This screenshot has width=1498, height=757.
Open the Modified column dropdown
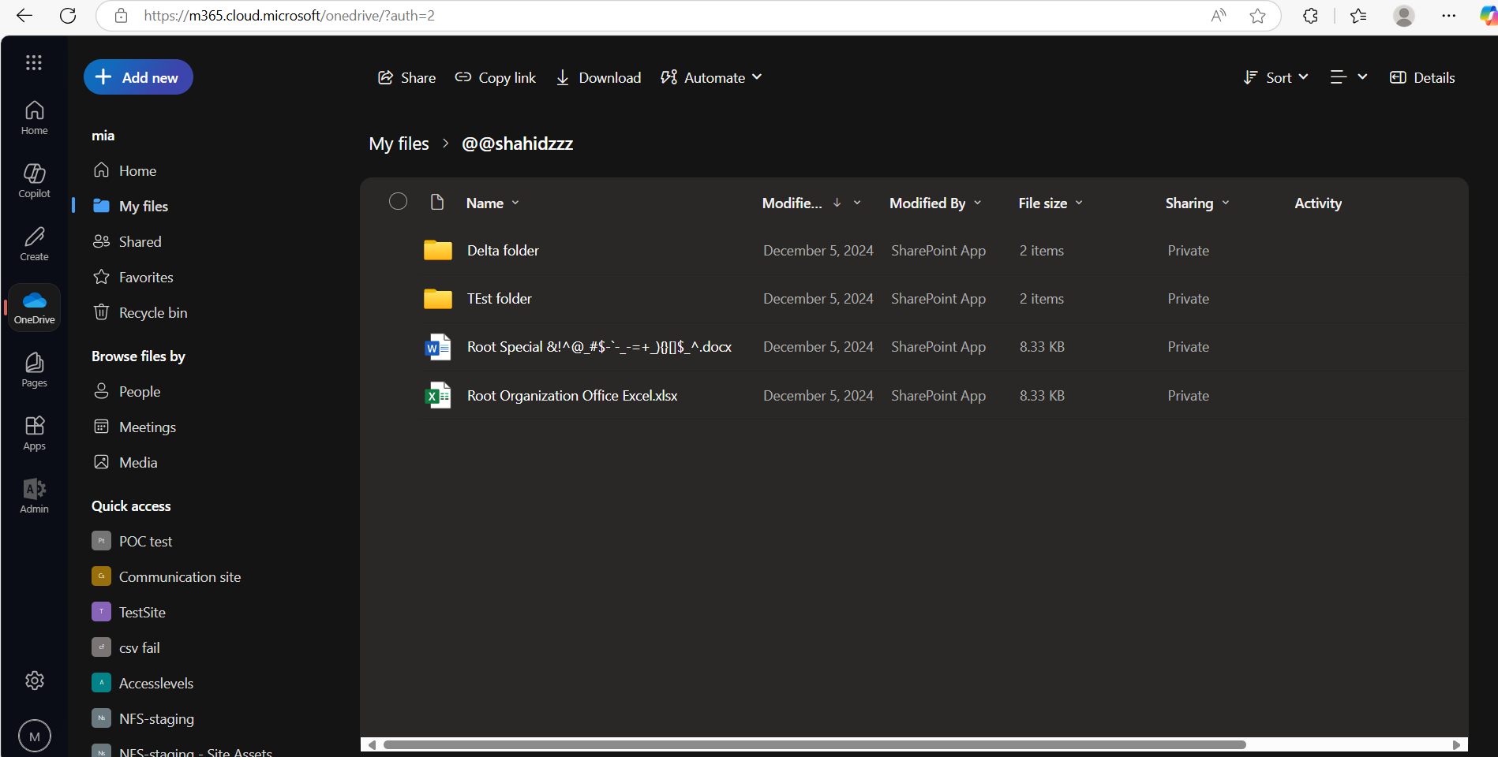coord(857,203)
